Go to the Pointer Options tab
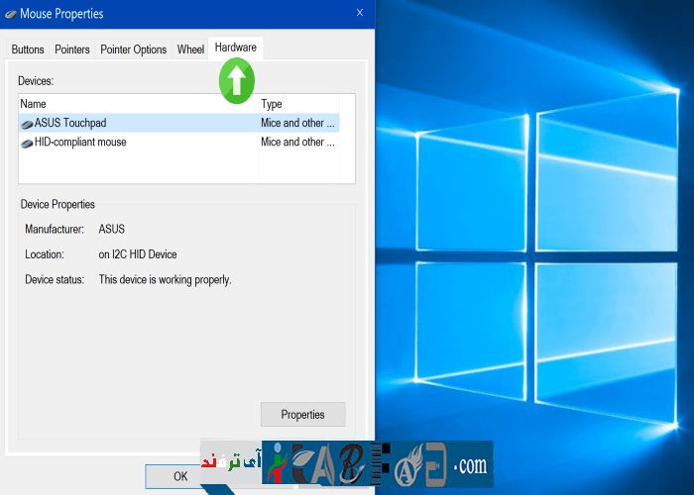The image size is (694, 495). (133, 49)
